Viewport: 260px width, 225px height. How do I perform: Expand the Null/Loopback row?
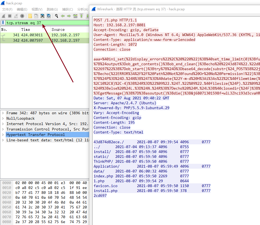[x=3, y=119]
